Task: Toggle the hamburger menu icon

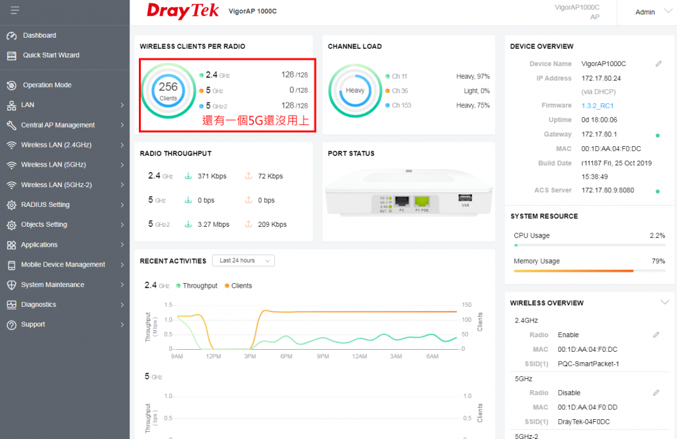Action: click(15, 10)
